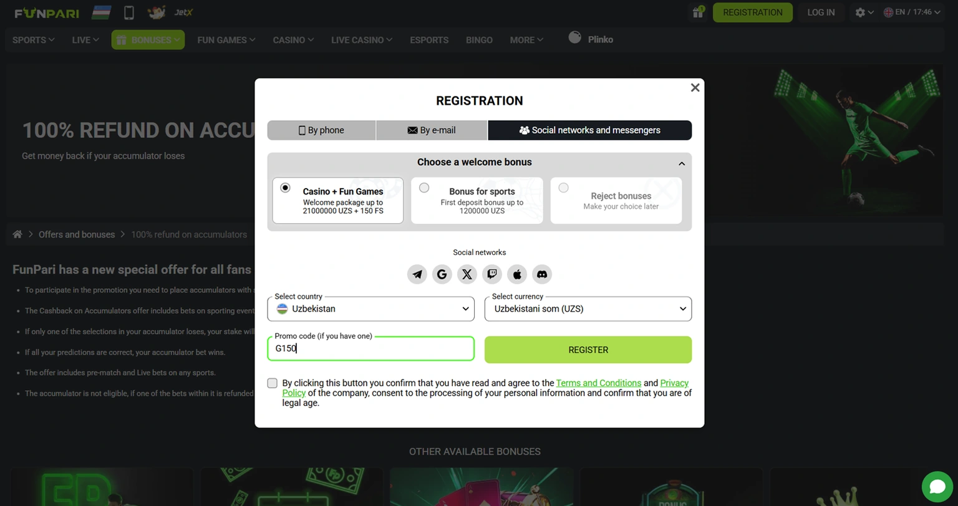The width and height of the screenshot is (958, 506).
Task: Sign up with the Google icon
Action: (442, 274)
